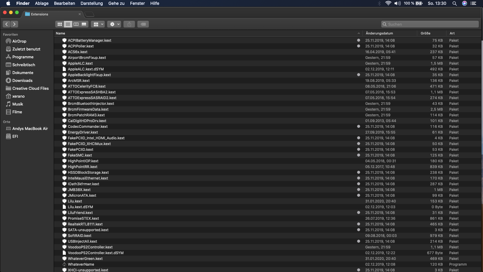Select the ACPIBatteryManager.kext file

[267, 40]
